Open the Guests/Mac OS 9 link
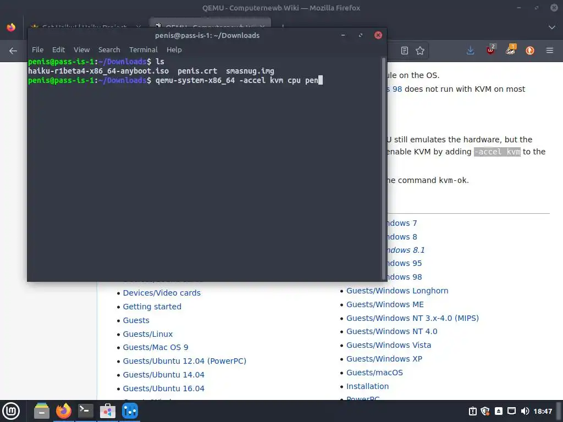Viewport: 563px width, 422px height. 156,347
